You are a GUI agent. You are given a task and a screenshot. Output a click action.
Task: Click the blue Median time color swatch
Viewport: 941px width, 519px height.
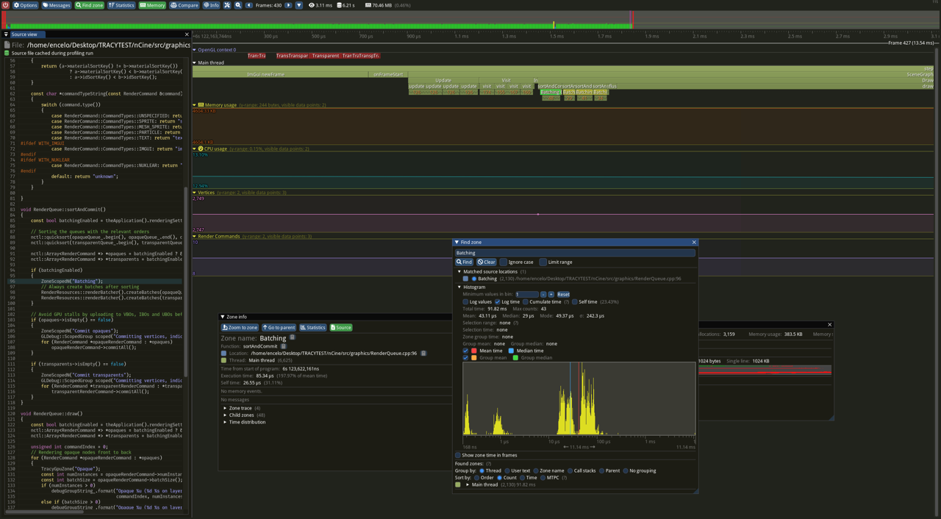[511, 351]
